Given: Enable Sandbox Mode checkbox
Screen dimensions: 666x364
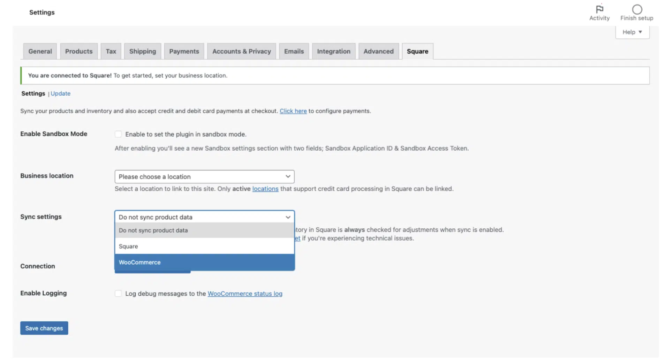Looking at the screenshot, I should (x=118, y=134).
